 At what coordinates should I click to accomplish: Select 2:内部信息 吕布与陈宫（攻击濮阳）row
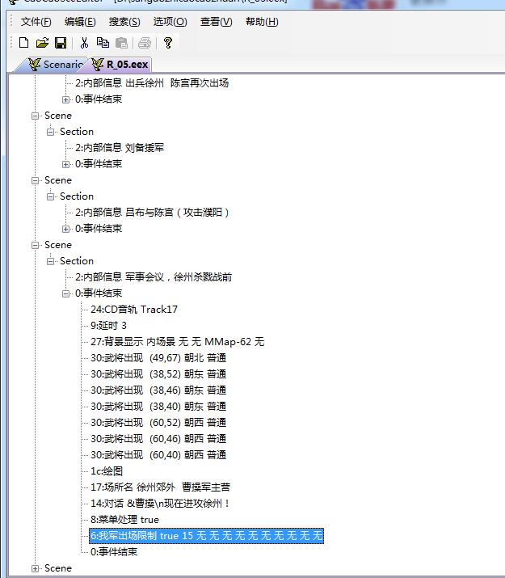152,213
